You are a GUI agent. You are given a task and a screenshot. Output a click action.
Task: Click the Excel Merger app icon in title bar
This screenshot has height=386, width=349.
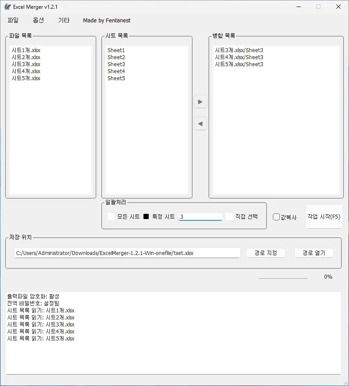[7, 7]
